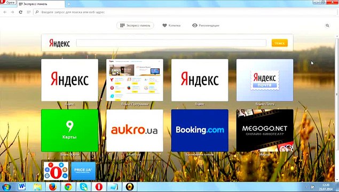This screenshot has height=192, width=339.
Task: Go forward with the forward arrow
Action: 12,12
